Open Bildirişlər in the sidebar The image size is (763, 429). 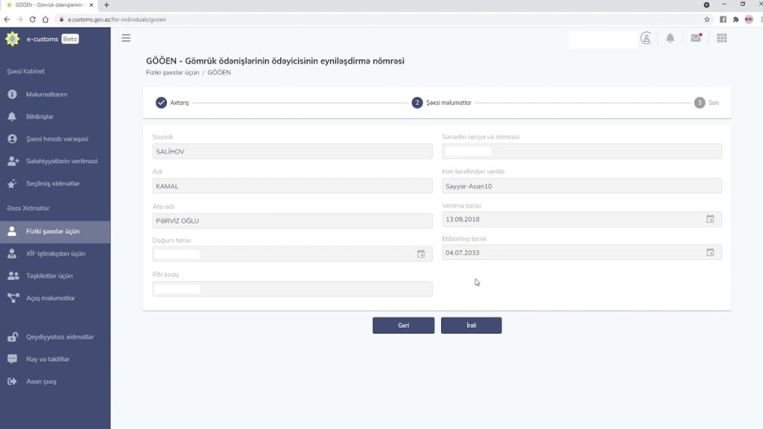click(39, 117)
